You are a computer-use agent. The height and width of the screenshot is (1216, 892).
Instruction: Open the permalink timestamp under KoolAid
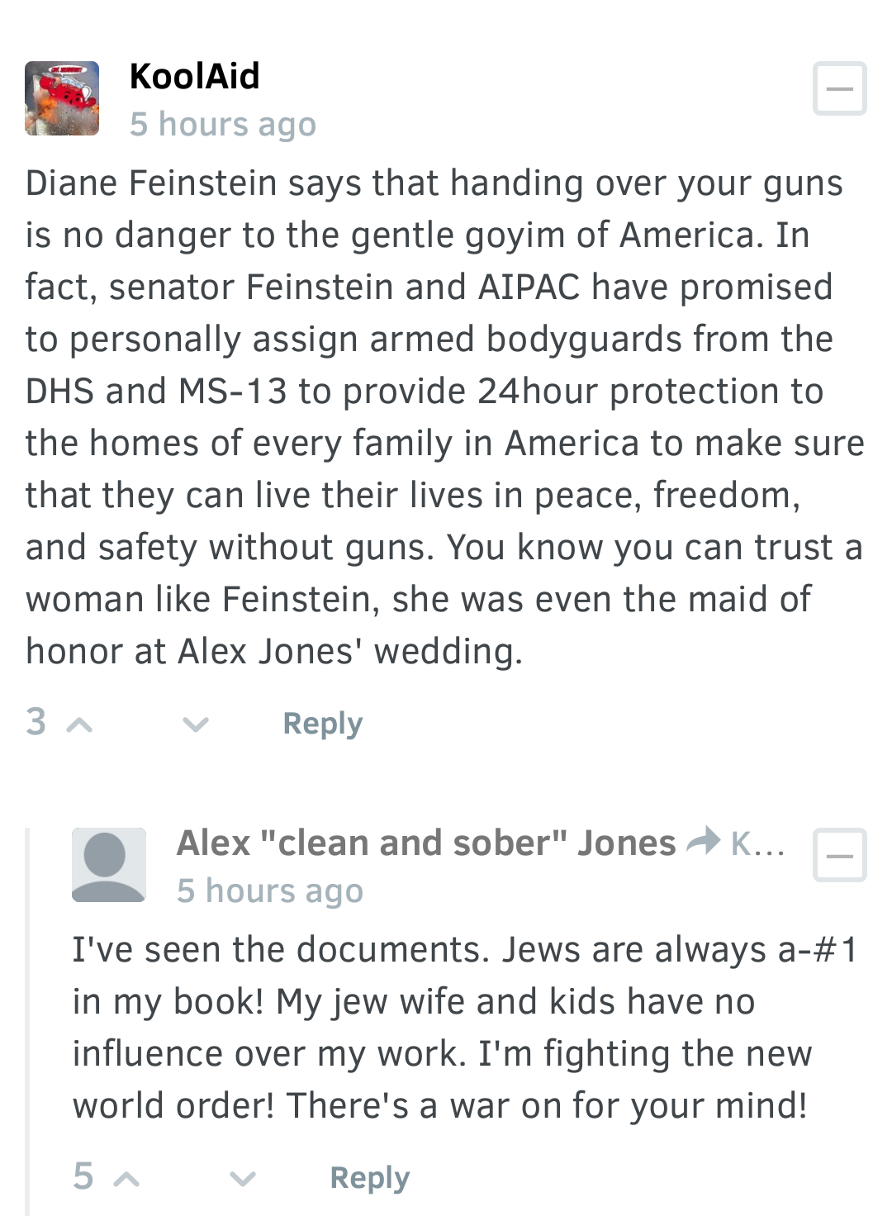point(223,124)
